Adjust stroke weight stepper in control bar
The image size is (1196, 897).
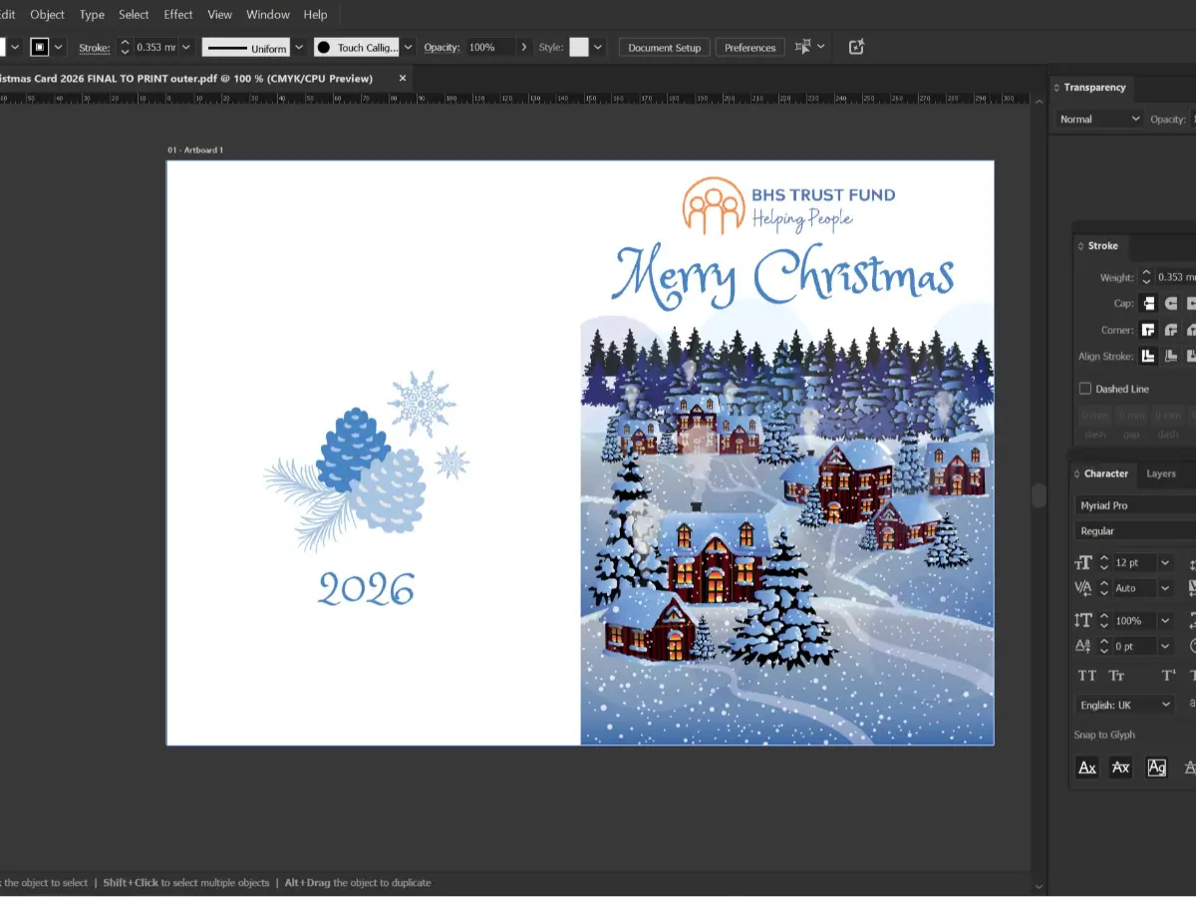click(125, 47)
